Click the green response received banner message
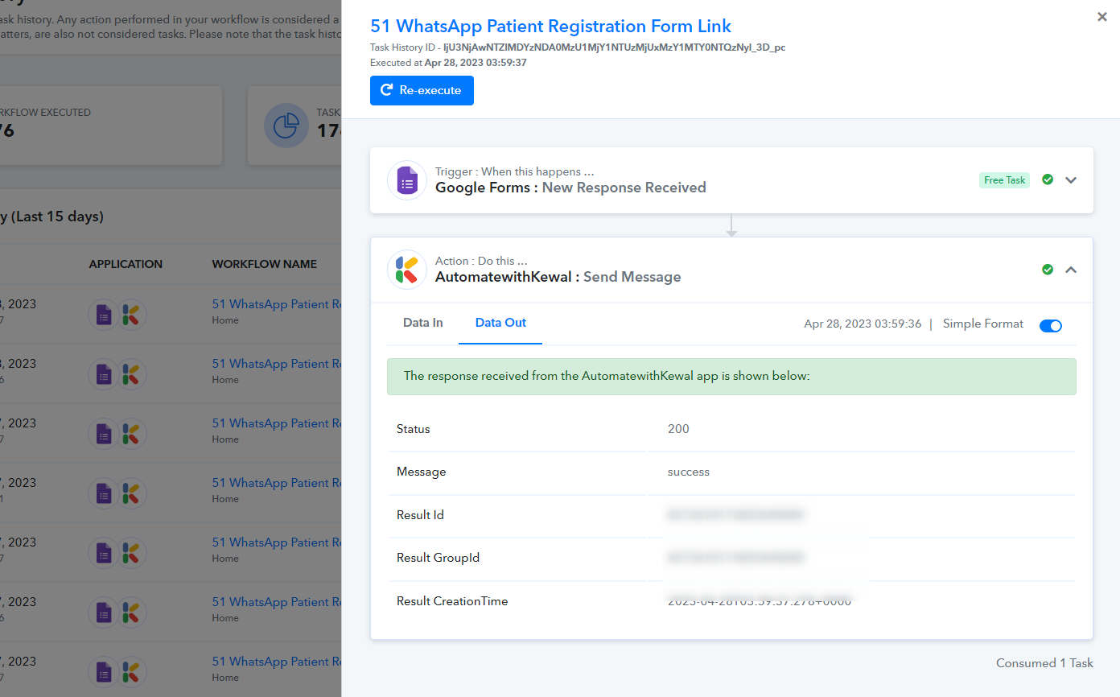The image size is (1120, 697). 731,376
